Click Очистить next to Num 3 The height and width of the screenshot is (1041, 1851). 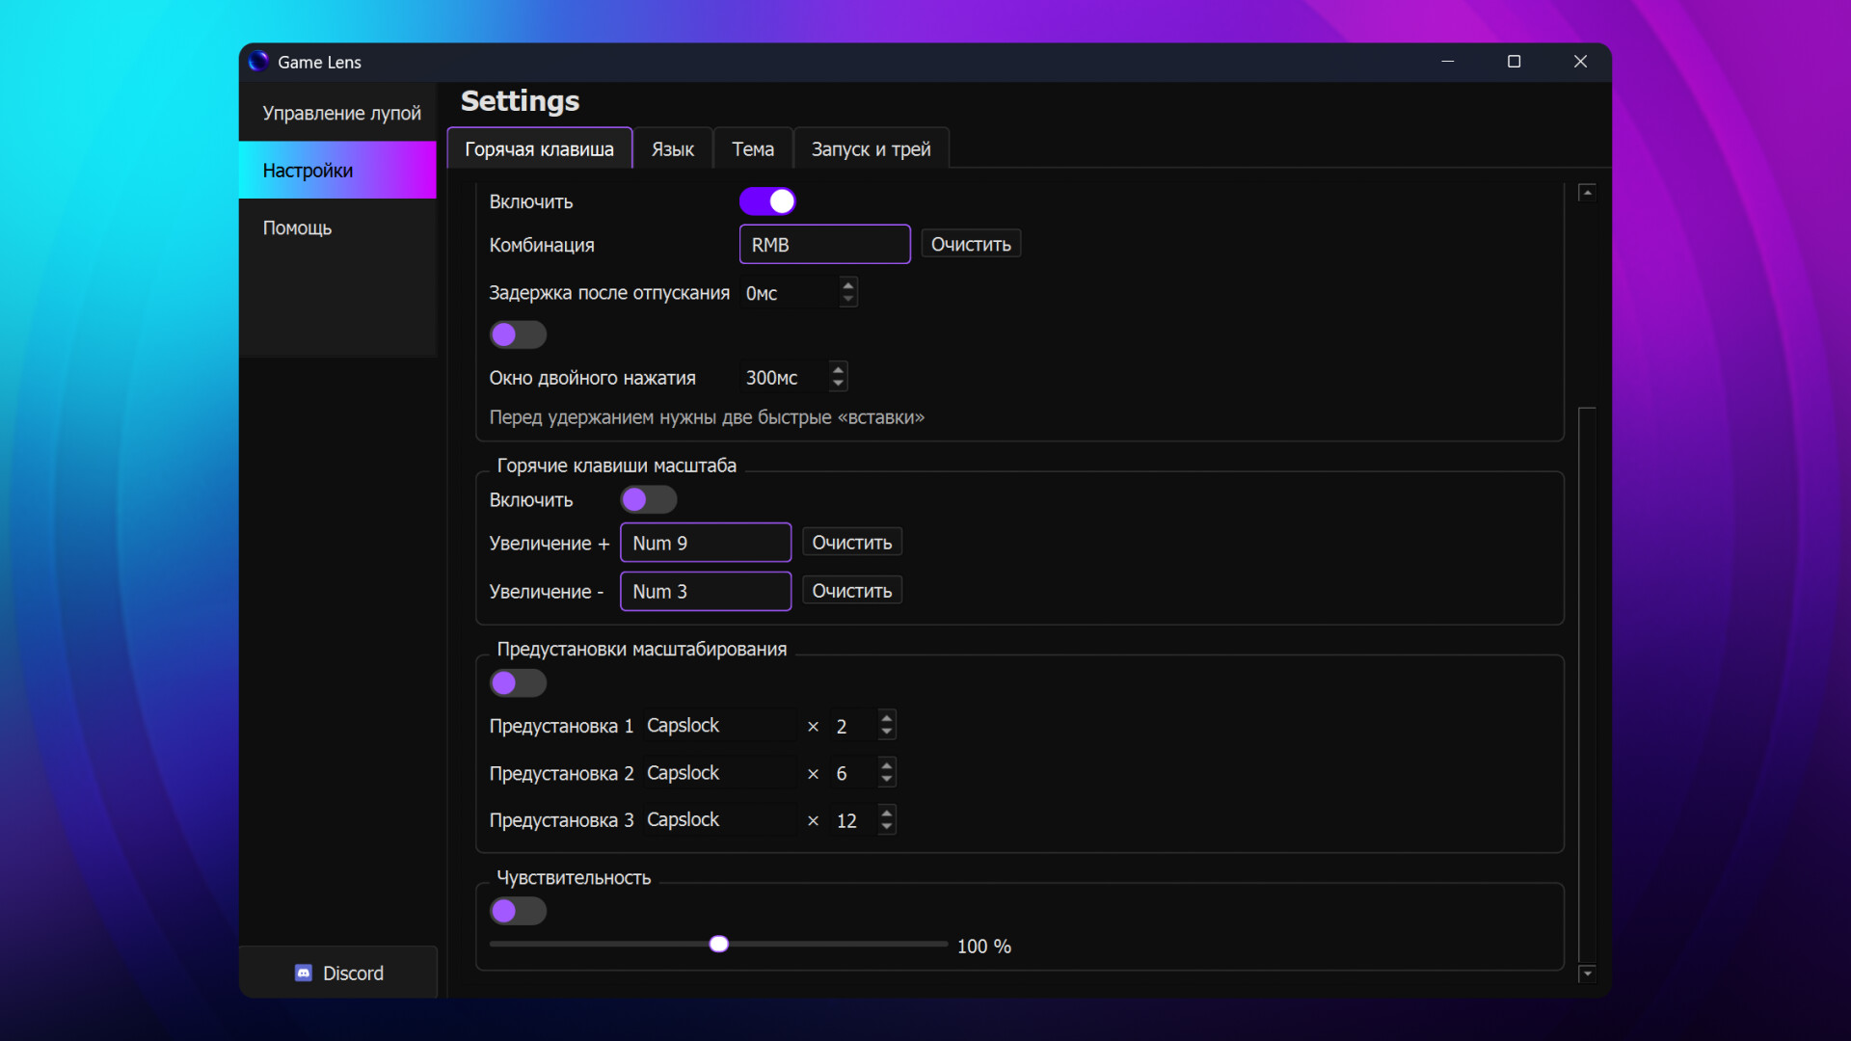[851, 589]
